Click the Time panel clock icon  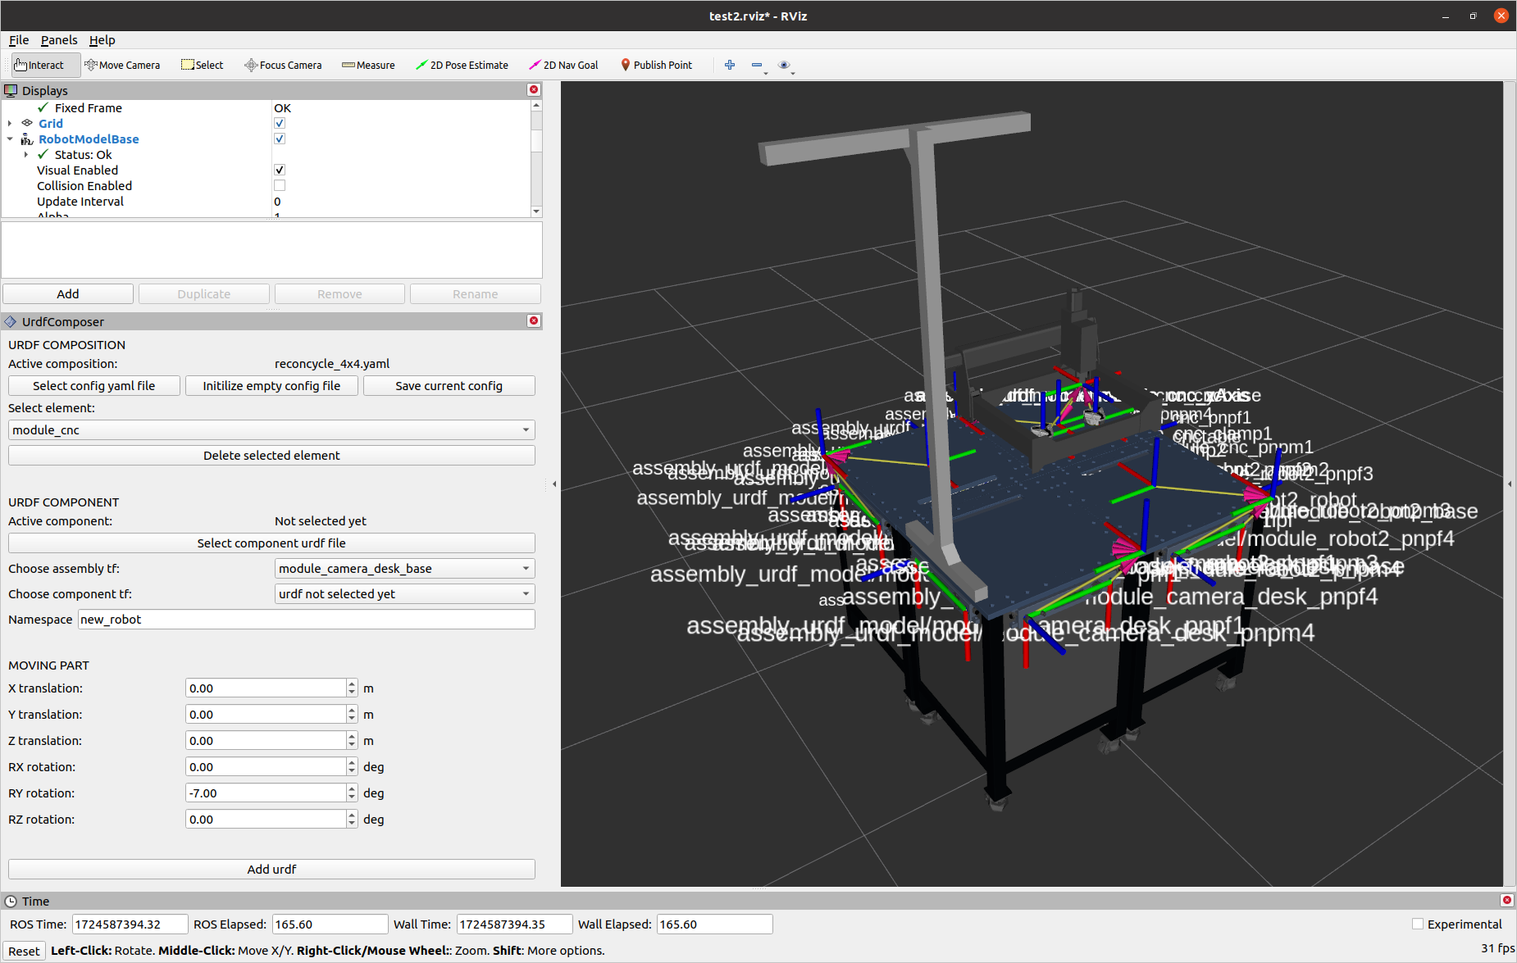[11, 901]
